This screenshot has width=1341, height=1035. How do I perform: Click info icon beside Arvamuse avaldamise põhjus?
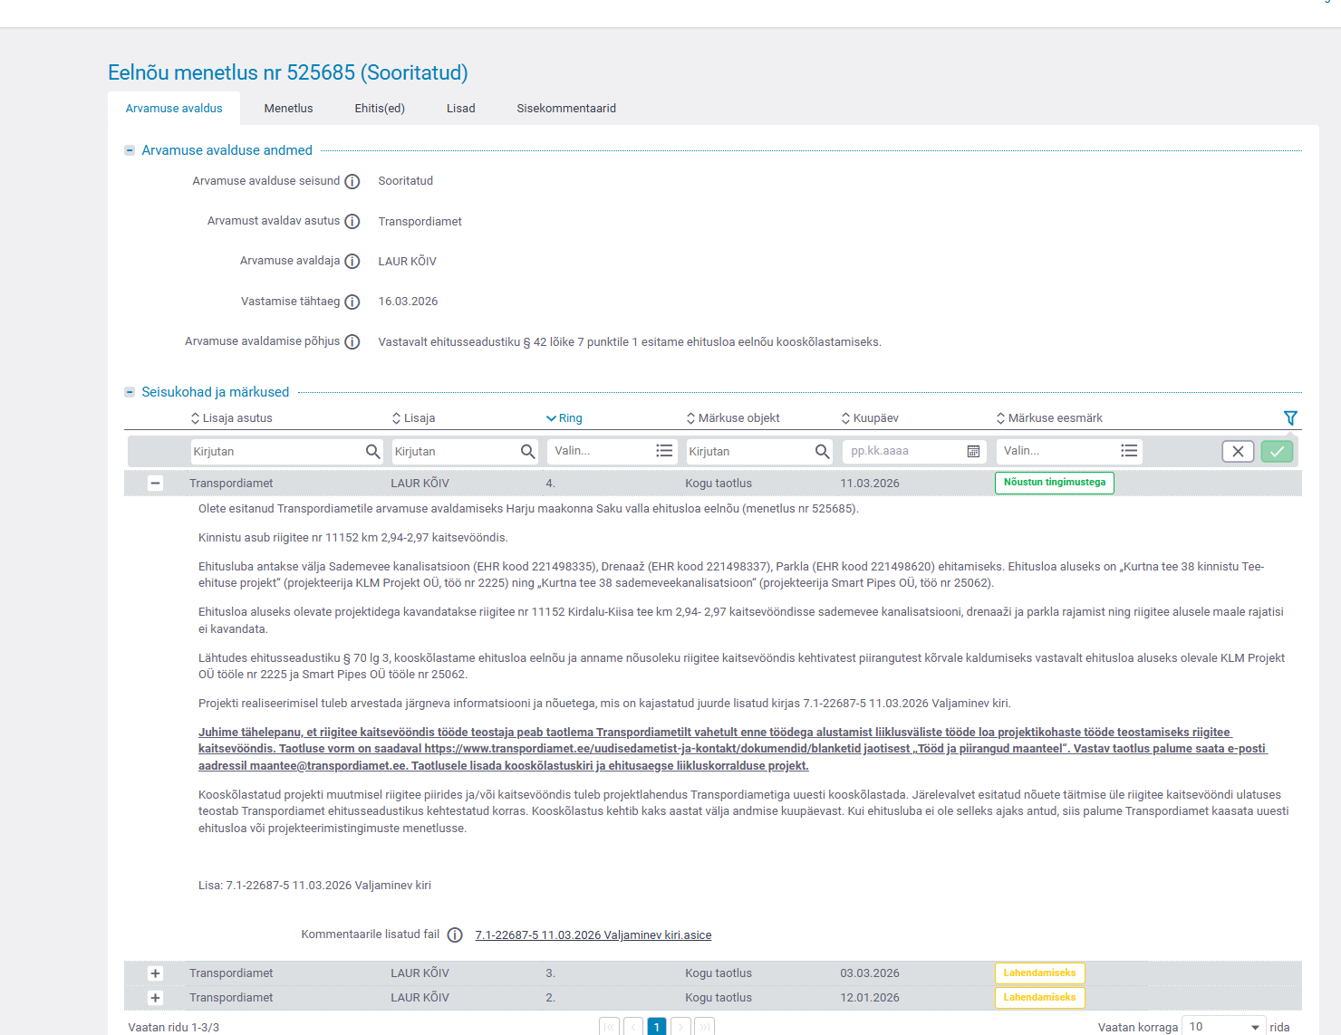(352, 342)
